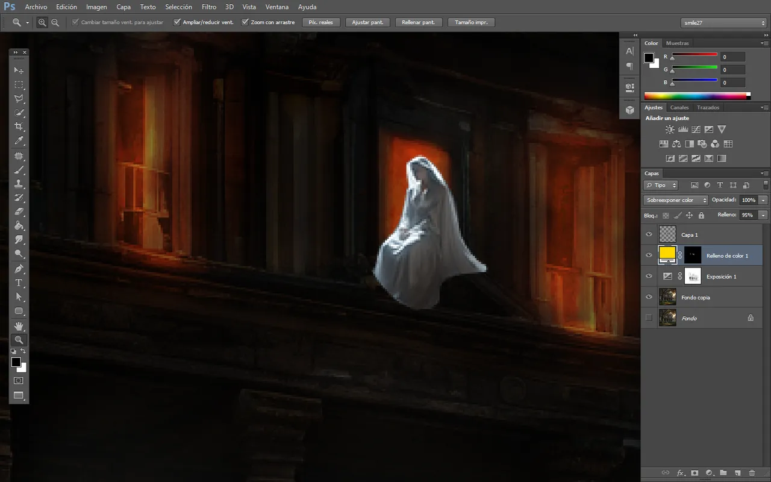Open the Archivo menu
Screen dimensions: 771x482
(x=36, y=7)
